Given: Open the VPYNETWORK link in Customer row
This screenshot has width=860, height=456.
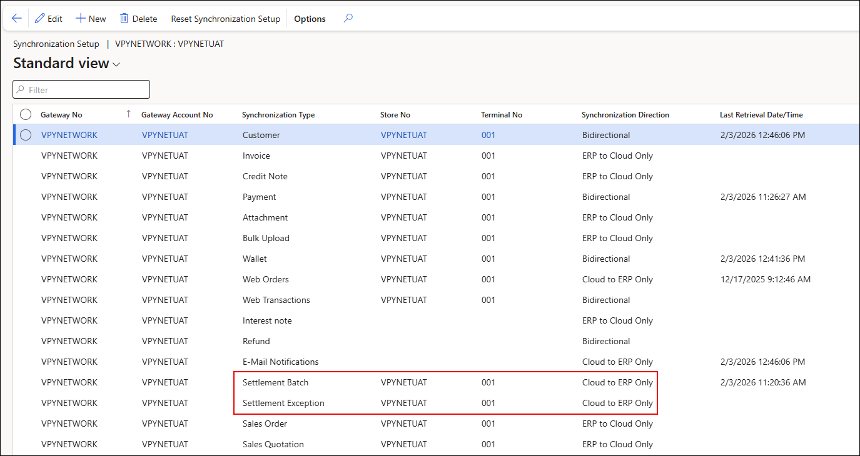Looking at the screenshot, I should pyautogui.click(x=69, y=135).
